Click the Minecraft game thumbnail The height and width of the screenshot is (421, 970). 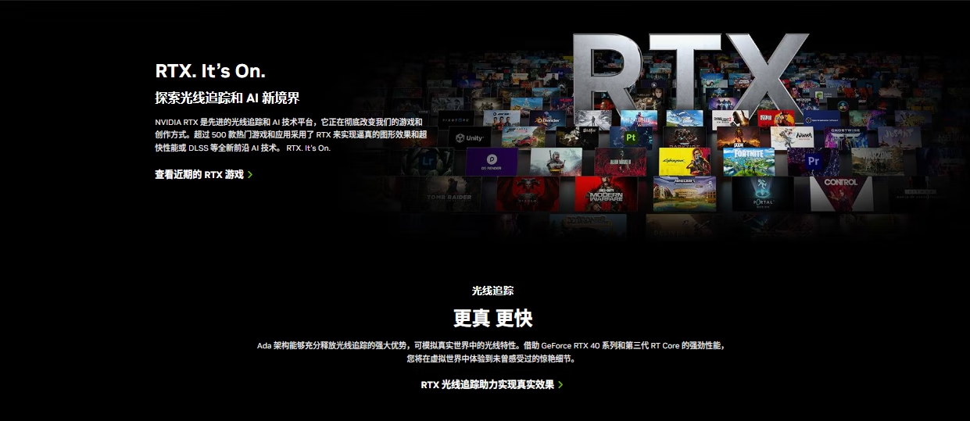point(685,194)
